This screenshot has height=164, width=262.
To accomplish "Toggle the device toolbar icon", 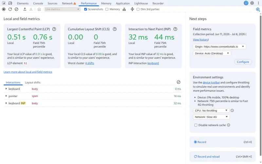I will tap(10, 3).
